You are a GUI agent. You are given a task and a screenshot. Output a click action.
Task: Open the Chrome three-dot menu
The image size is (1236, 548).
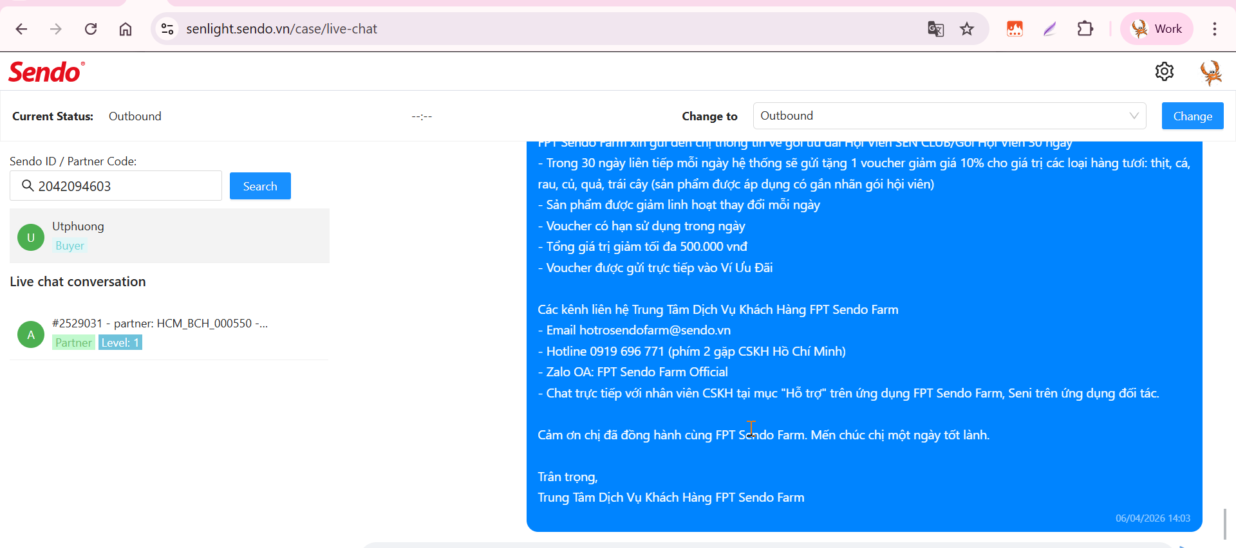tap(1215, 29)
